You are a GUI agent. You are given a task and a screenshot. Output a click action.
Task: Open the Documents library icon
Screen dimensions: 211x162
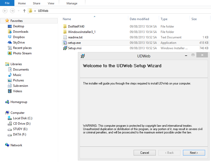pyautogui.click(x=10, y=69)
